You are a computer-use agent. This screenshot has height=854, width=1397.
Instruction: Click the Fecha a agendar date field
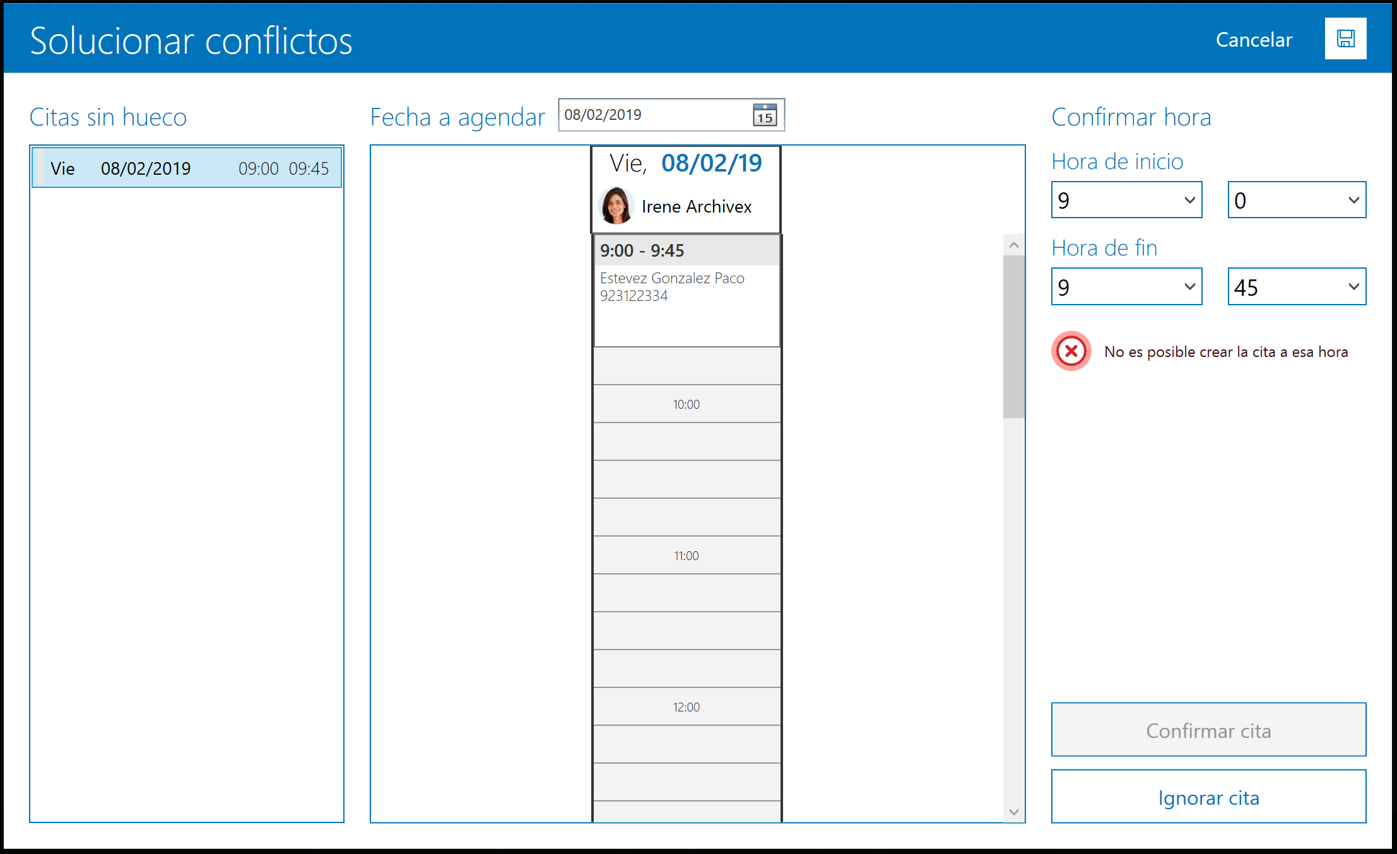[x=653, y=115]
